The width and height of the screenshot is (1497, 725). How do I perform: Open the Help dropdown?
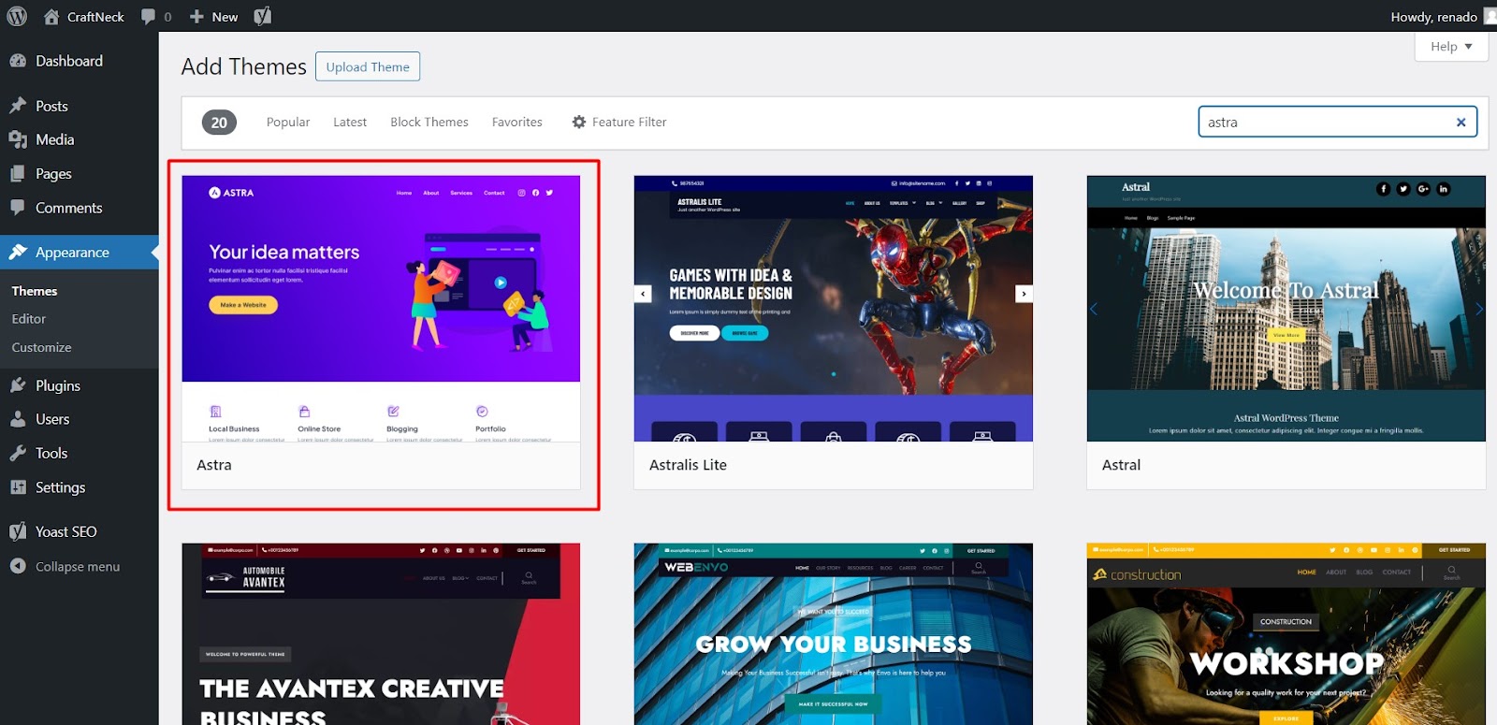tap(1451, 46)
